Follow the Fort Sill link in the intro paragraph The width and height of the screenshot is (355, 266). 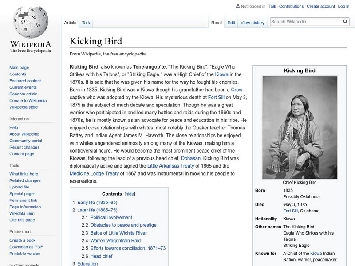216,97
